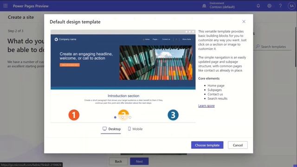This screenshot has width=297, height=167.
Task: Click the Search results list item
Action: tap(218, 99)
